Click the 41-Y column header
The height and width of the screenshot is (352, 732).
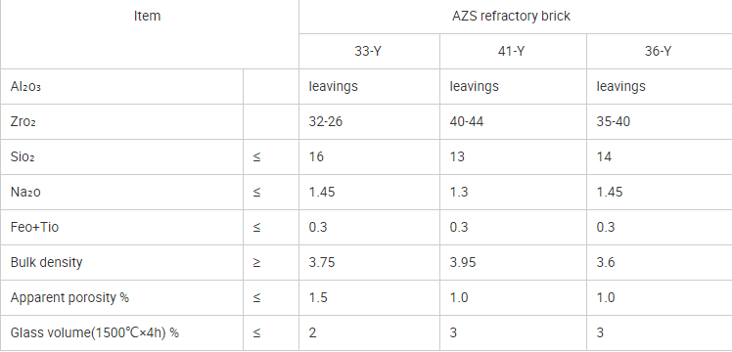coord(511,51)
